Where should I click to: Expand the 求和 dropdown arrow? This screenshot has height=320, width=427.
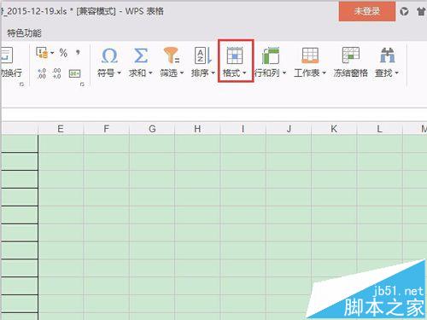(150, 73)
